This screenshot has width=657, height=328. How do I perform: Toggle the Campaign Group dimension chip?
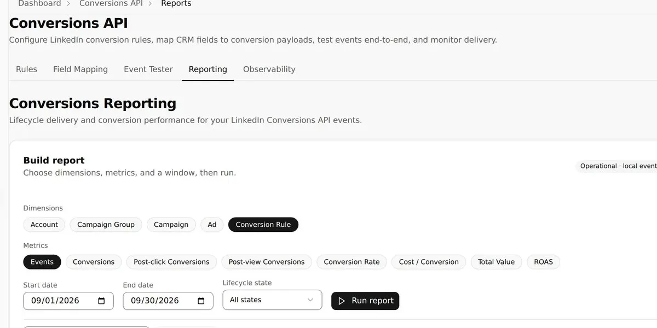pos(106,225)
